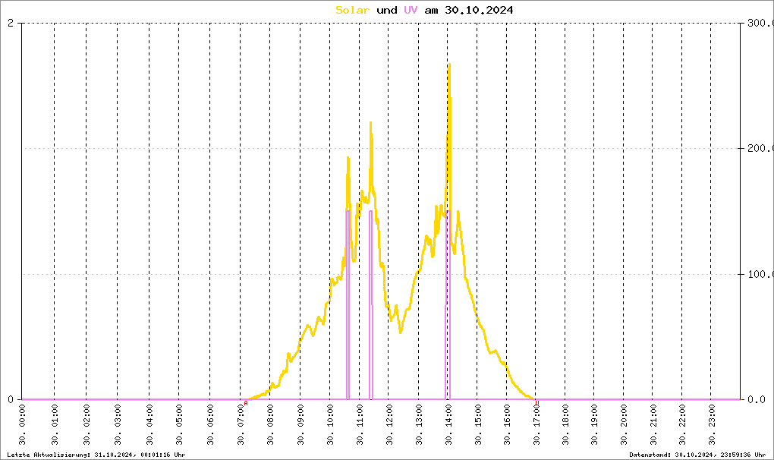This screenshot has width=774, height=460.
Task: Click the pink 'UV' word in the title
Action: pos(411,10)
